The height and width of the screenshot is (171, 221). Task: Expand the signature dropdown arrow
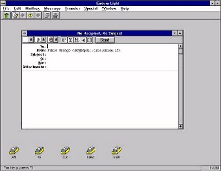44,40
